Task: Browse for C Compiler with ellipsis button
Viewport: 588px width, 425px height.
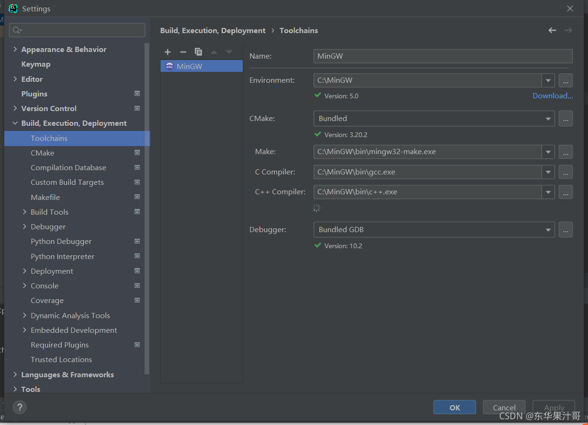Action: (x=565, y=172)
